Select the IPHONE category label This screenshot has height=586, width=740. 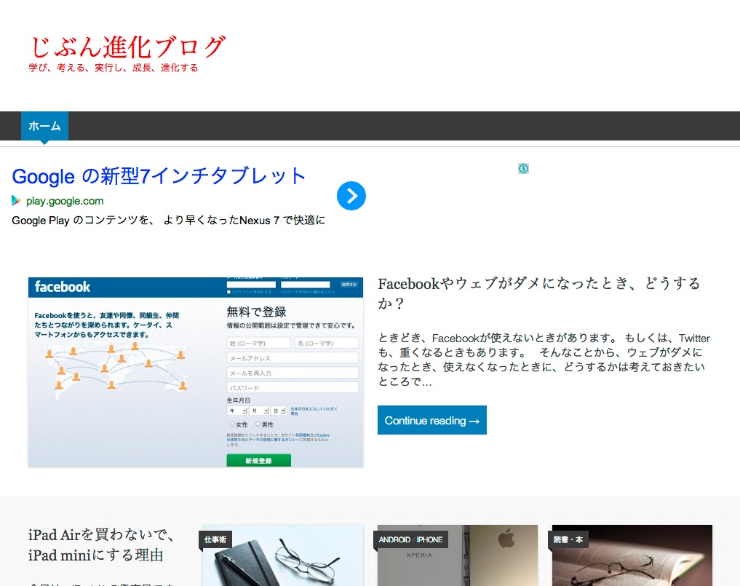(x=429, y=539)
